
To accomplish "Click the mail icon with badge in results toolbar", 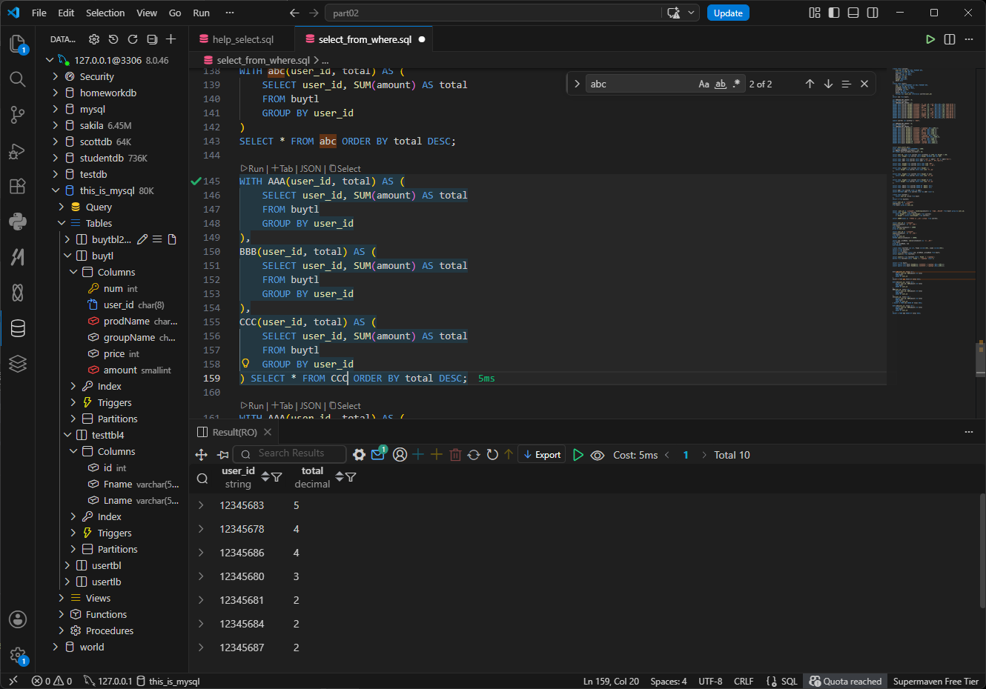I will click(378, 454).
